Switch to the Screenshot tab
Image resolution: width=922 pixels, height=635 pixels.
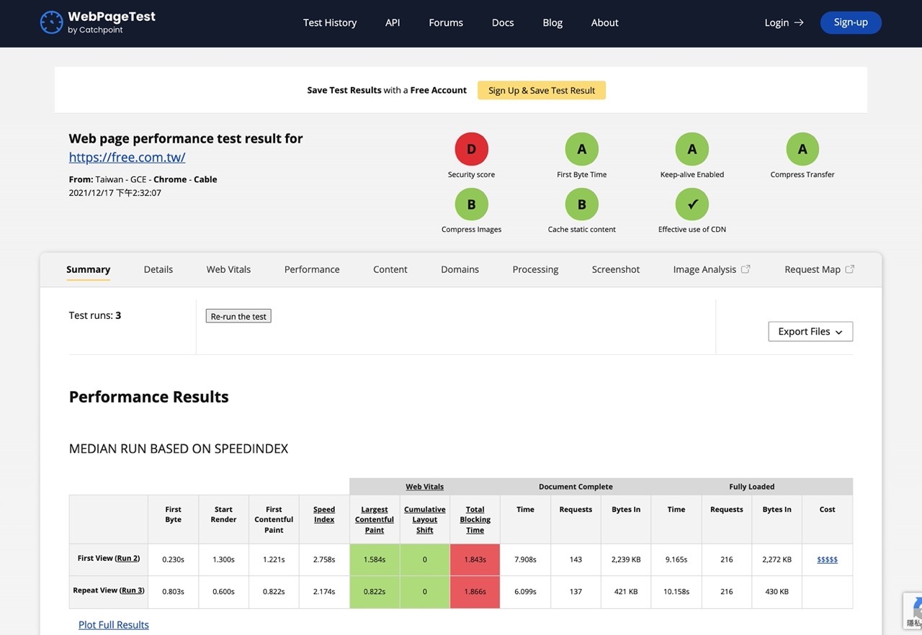click(x=616, y=269)
